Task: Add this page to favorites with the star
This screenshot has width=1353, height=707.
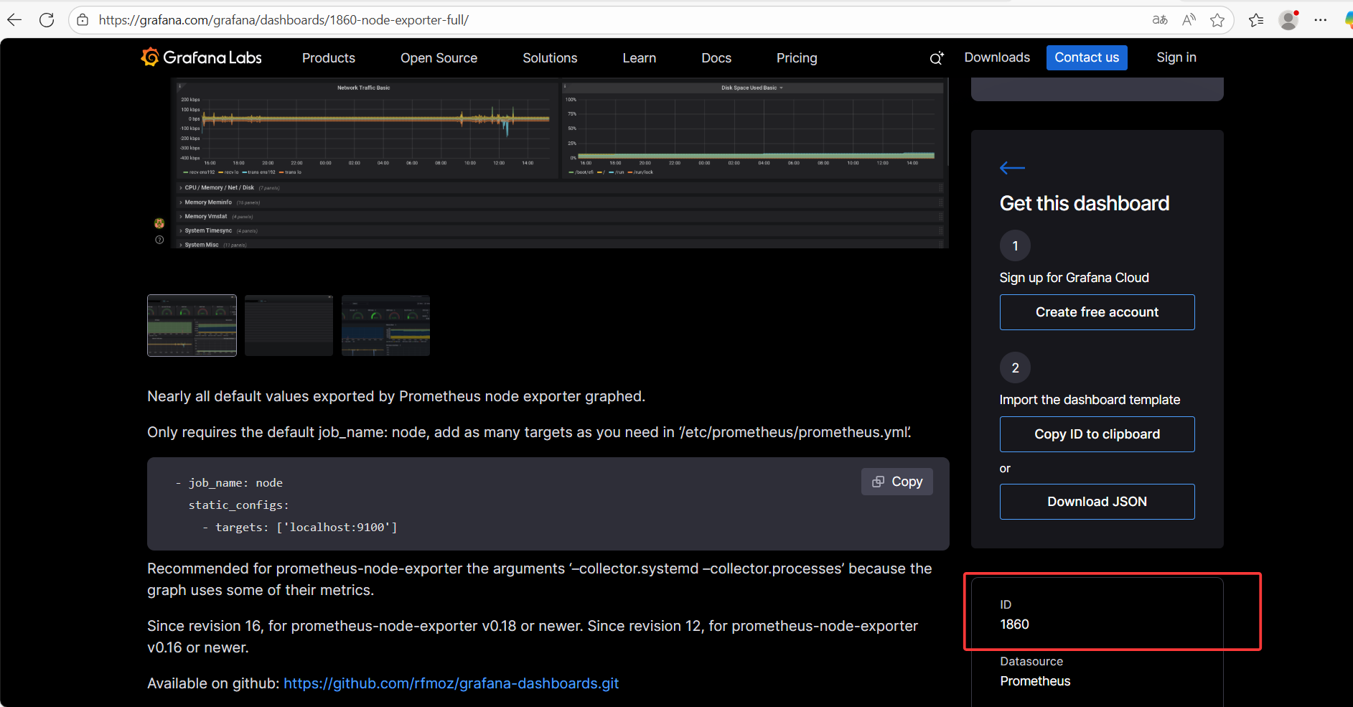Action: point(1217,20)
